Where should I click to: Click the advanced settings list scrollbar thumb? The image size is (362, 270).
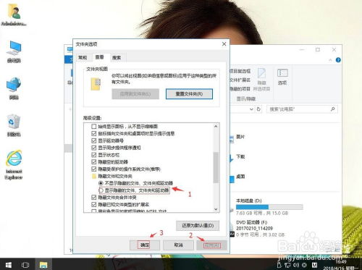pyautogui.click(x=216, y=167)
